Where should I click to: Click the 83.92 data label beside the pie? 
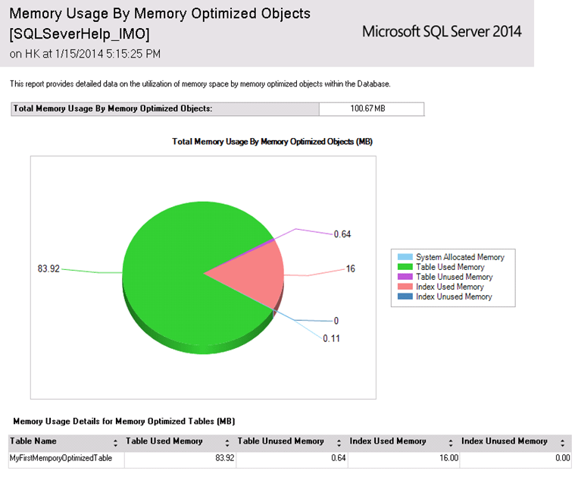pyautogui.click(x=49, y=268)
